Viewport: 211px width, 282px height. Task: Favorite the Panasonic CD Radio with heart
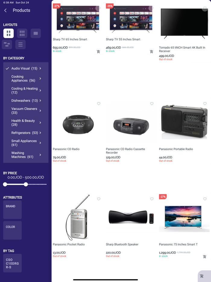(x=99, y=104)
